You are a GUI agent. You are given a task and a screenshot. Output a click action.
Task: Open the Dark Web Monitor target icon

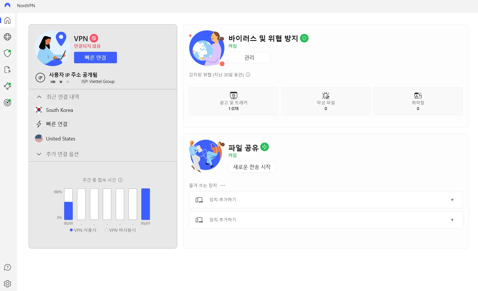click(7, 102)
